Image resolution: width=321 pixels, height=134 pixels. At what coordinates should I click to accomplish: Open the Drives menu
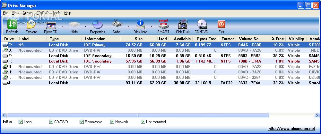tap(28, 13)
